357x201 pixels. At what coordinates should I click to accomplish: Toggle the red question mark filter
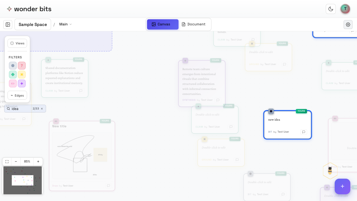point(22,66)
